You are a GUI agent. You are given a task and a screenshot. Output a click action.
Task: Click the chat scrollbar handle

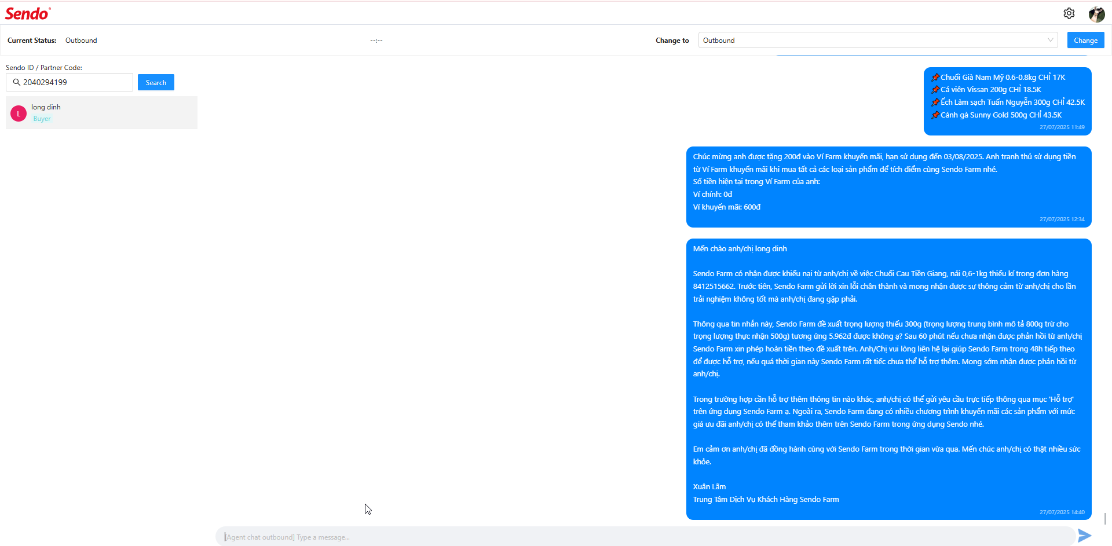pyautogui.click(x=1106, y=518)
